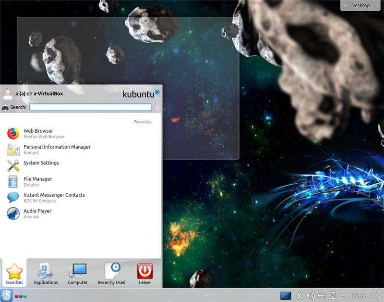Click 'a (a) on a-VirtualBox' user text
Screen dimensions: 384x302
point(39,93)
